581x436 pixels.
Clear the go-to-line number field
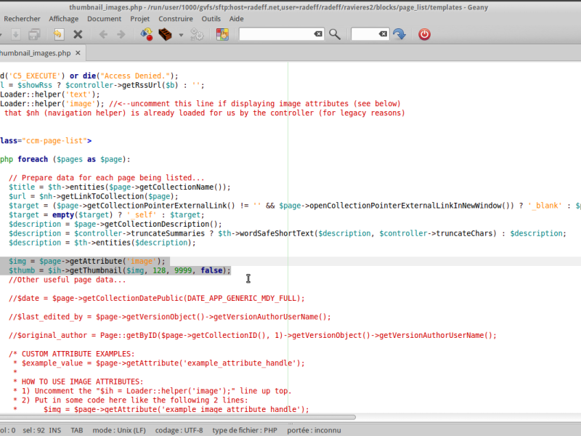(x=383, y=34)
